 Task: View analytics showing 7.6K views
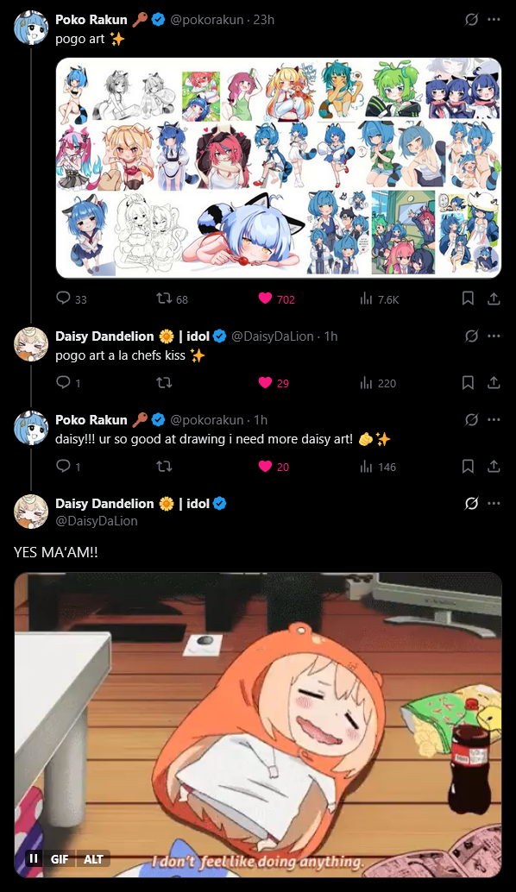click(x=380, y=298)
